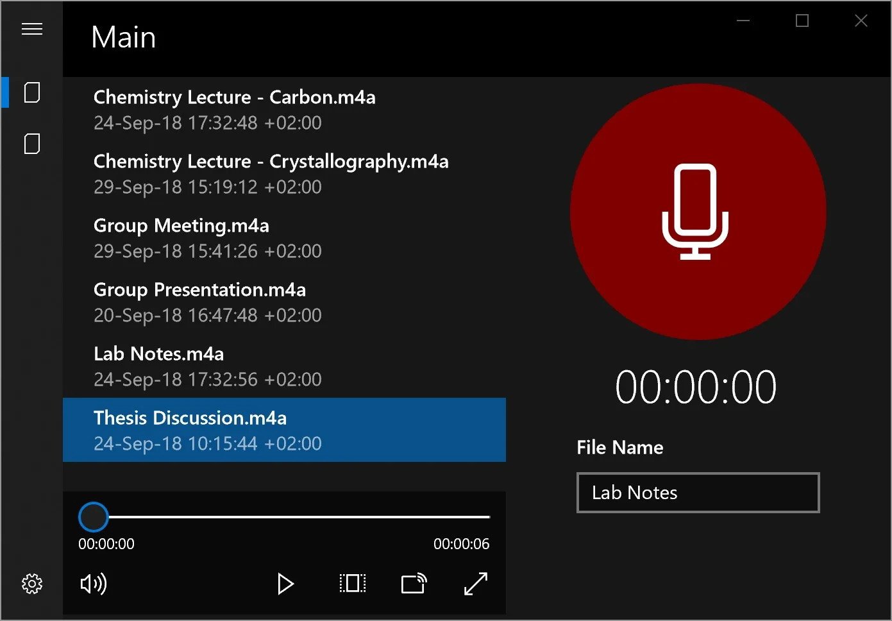Maximize the app window
The width and height of the screenshot is (892, 621).
coord(802,21)
